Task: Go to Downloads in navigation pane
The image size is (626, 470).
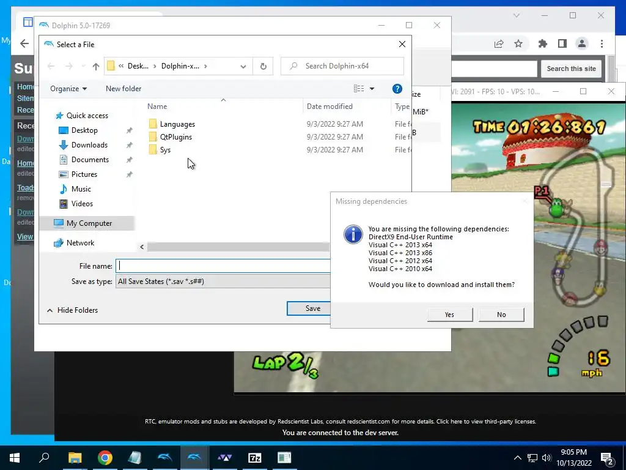Action: [89, 145]
